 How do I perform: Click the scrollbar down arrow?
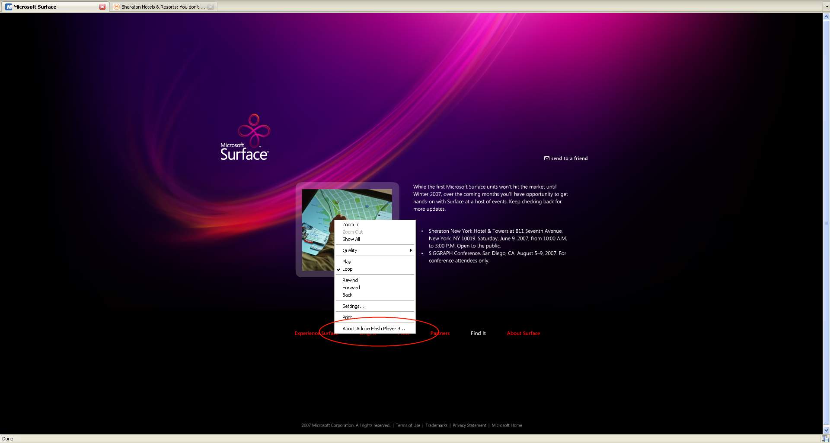coord(826,430)
